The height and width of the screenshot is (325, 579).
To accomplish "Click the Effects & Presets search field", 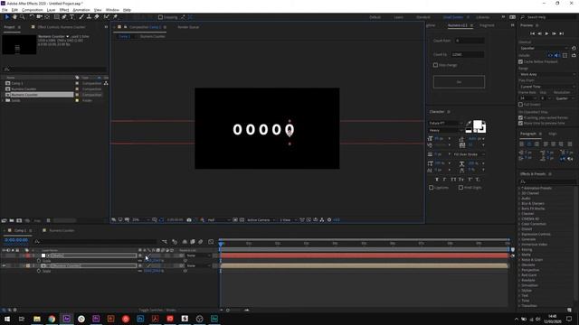I will click(x=547, y=181).
